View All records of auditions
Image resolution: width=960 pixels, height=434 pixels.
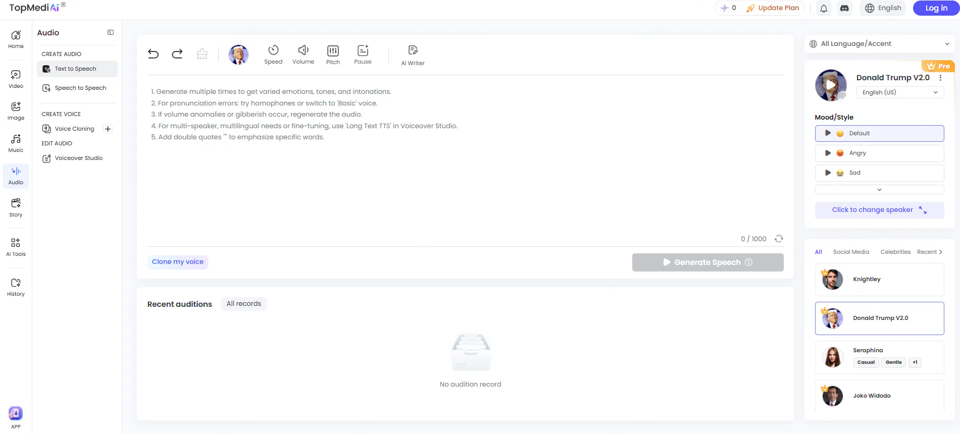[x=244, y=304]
